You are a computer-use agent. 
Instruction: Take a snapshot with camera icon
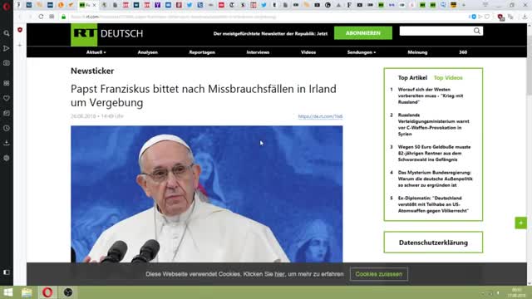coord(7,63)
